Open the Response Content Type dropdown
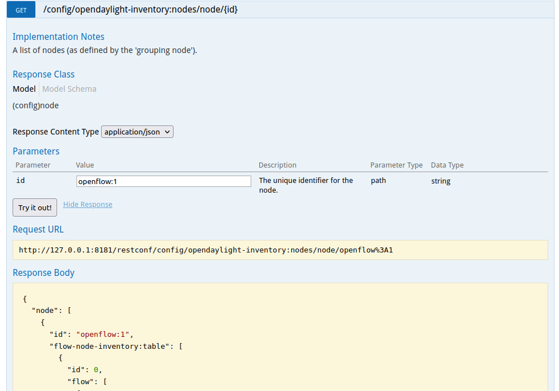Image resolution: width=559 pixels, height=391 pixels. tap(137, 132)
